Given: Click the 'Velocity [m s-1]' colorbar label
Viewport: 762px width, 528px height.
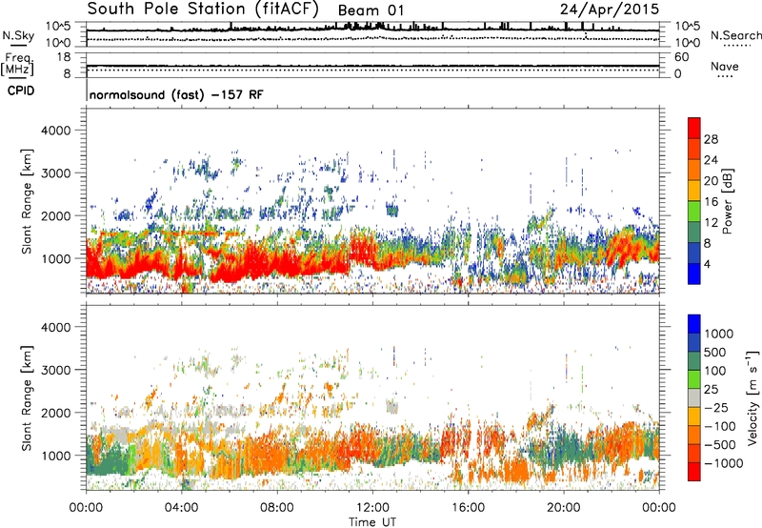Looking at the screenshot, I should point(753,397).
